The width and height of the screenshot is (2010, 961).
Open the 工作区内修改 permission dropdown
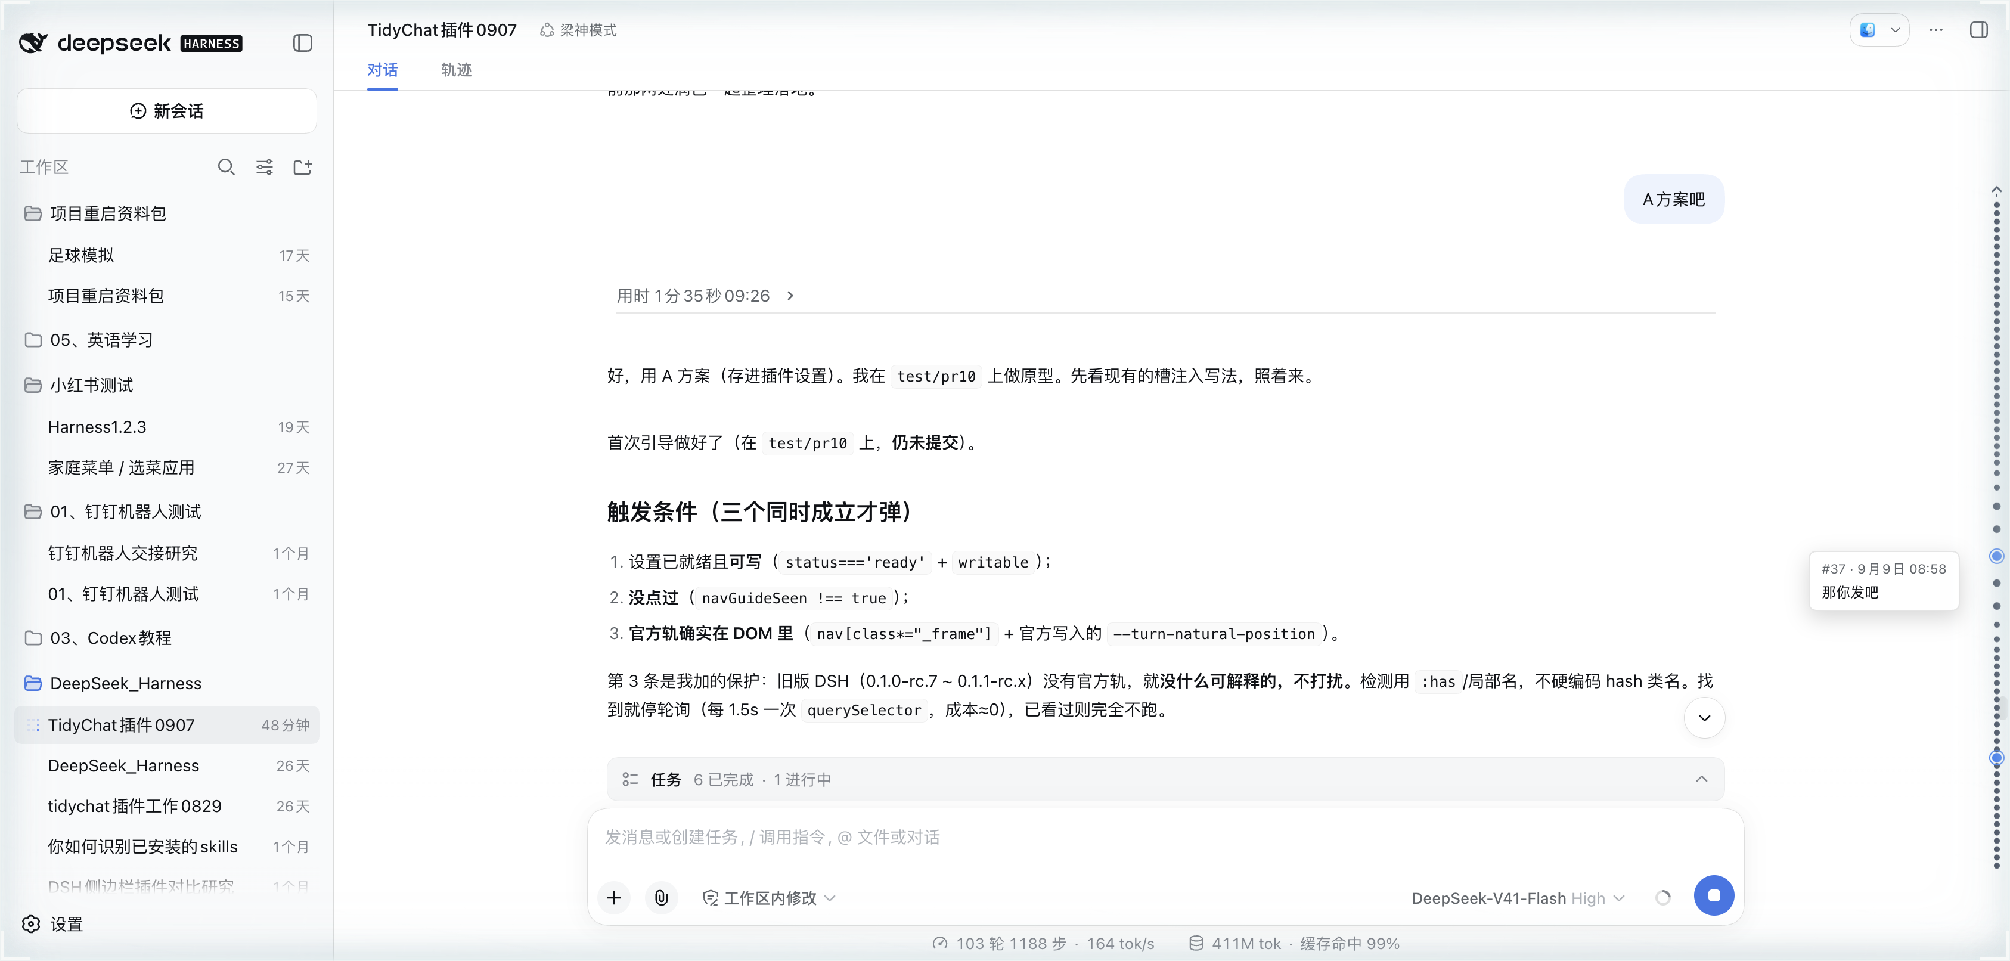(770, 898)
